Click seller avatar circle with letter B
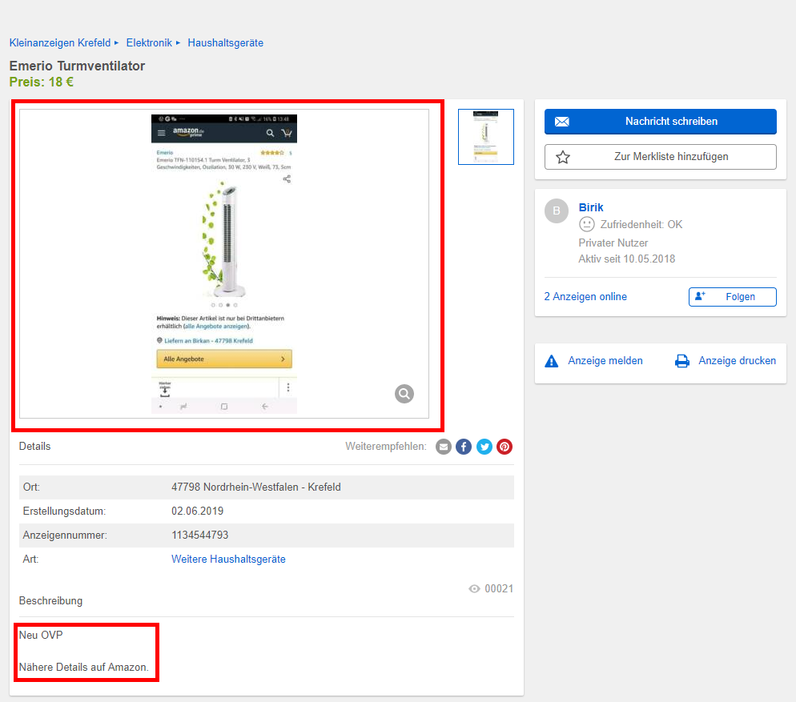 coord(557,211)
